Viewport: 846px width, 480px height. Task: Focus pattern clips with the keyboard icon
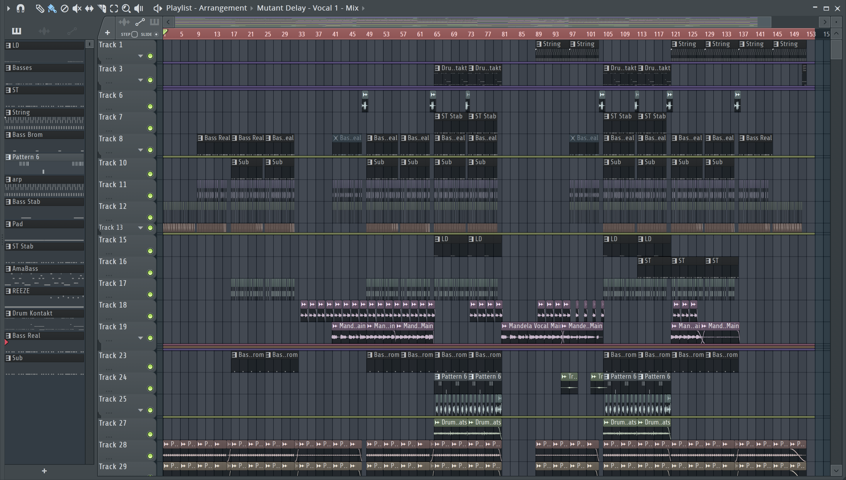pyautogui.click(x=154, y=22)
